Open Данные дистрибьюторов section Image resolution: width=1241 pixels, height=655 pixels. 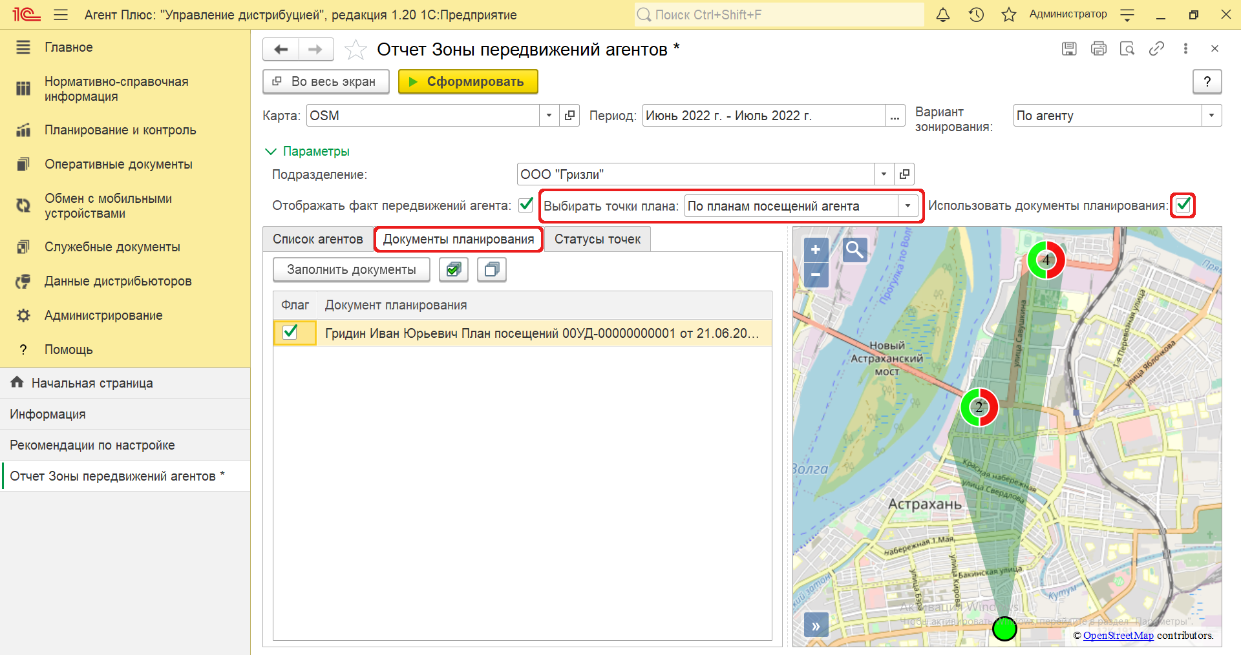[118, 281]
